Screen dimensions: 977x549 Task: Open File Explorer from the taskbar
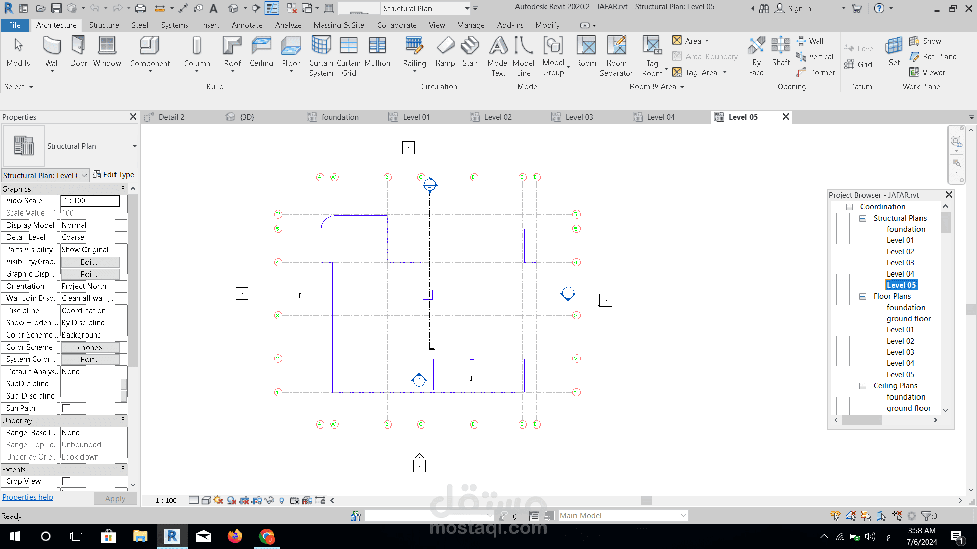tap(140, 536)
